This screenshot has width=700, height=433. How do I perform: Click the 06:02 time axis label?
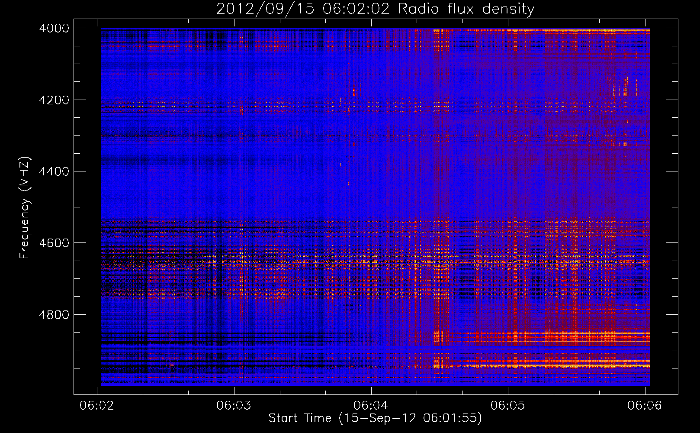tap(97, 405)
